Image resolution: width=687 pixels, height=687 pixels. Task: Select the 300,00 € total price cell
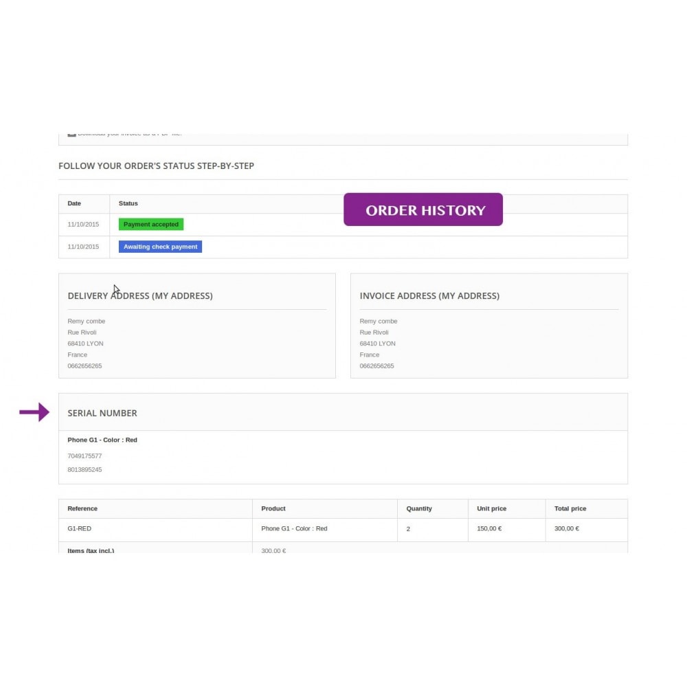pos(567,528)
